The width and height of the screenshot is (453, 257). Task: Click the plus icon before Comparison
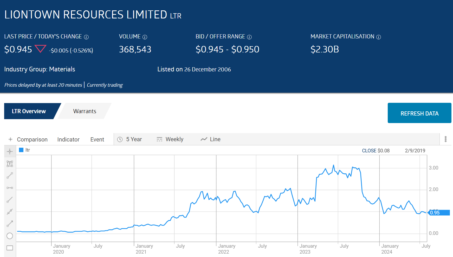click(10, 139)
